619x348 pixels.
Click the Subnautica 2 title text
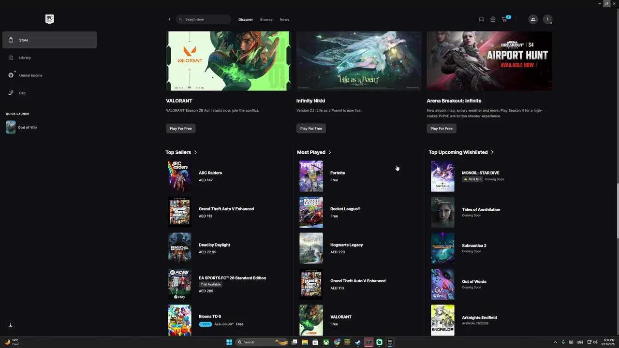(x=474, y=246)
